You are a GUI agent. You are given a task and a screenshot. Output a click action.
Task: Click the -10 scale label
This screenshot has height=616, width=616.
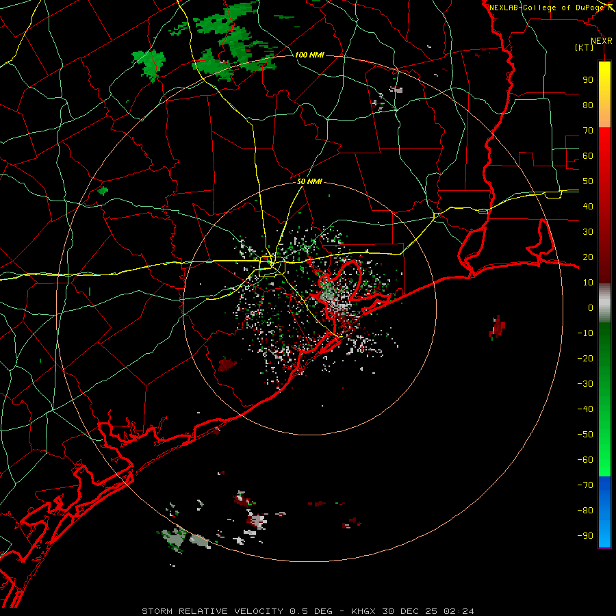pyautogui.click(x=585, y=333)
